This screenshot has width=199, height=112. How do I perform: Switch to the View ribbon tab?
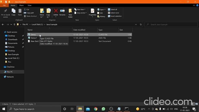pos(30,5)
